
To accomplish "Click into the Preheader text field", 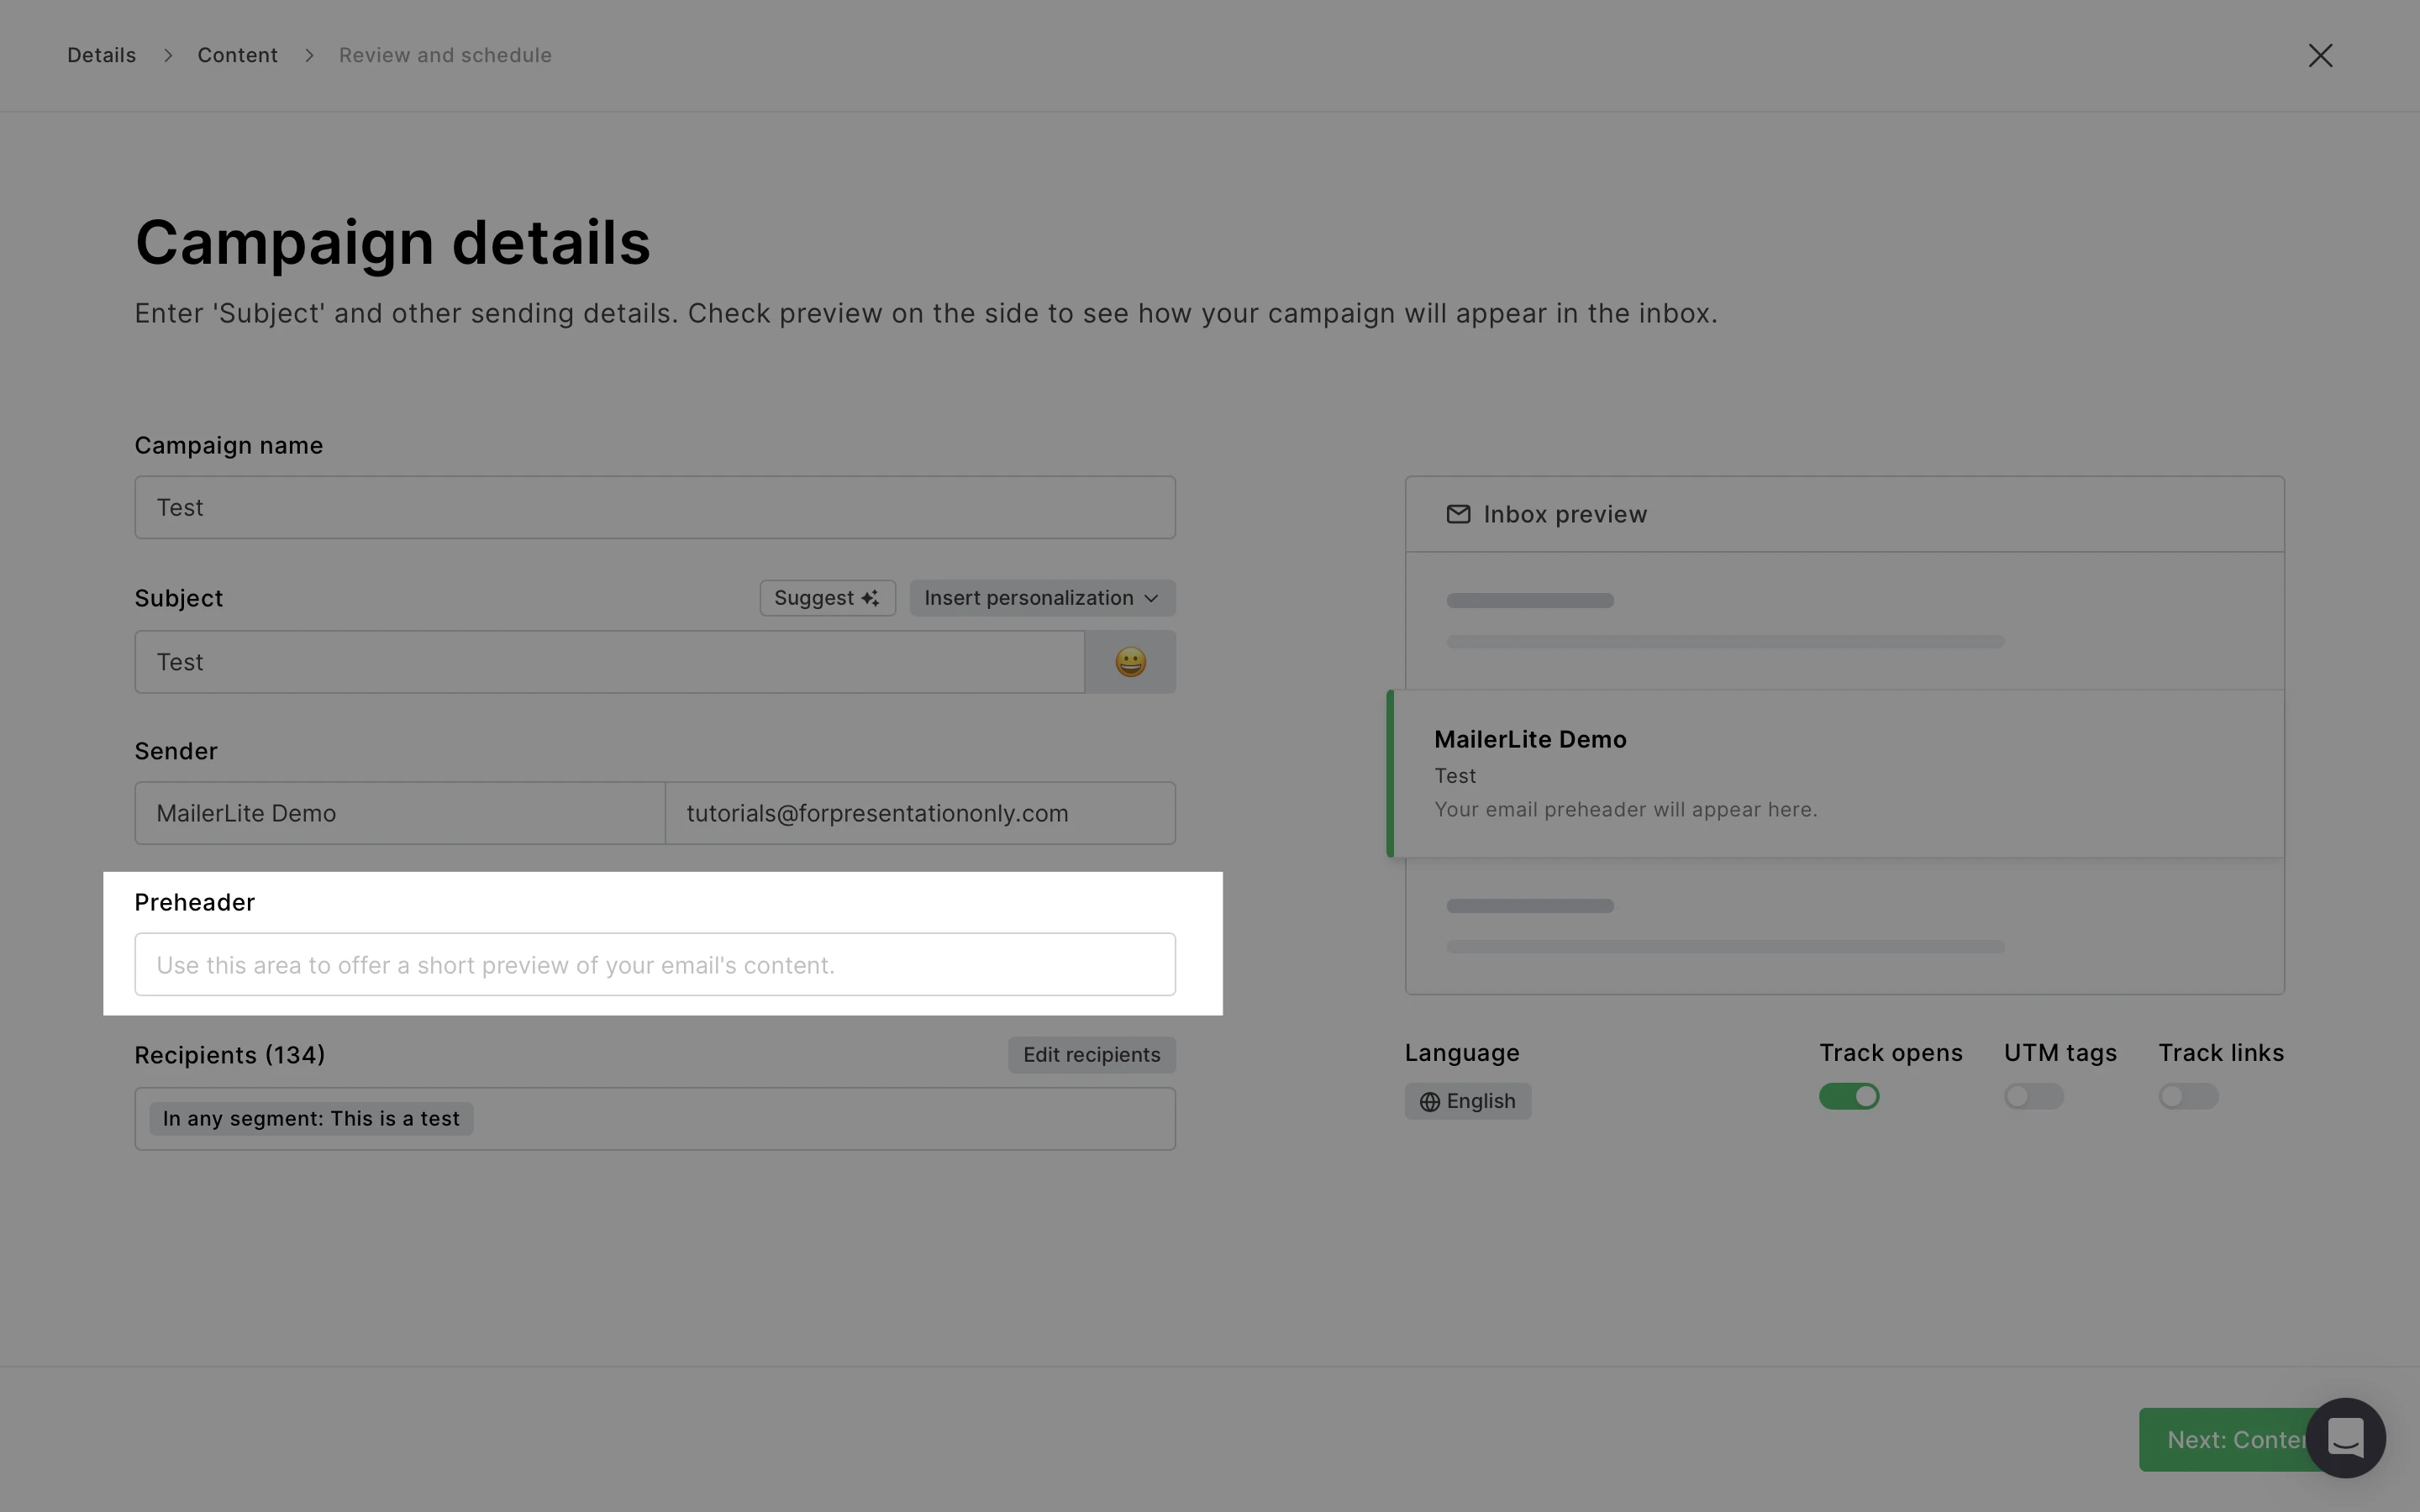I will (x=655, y=965).
